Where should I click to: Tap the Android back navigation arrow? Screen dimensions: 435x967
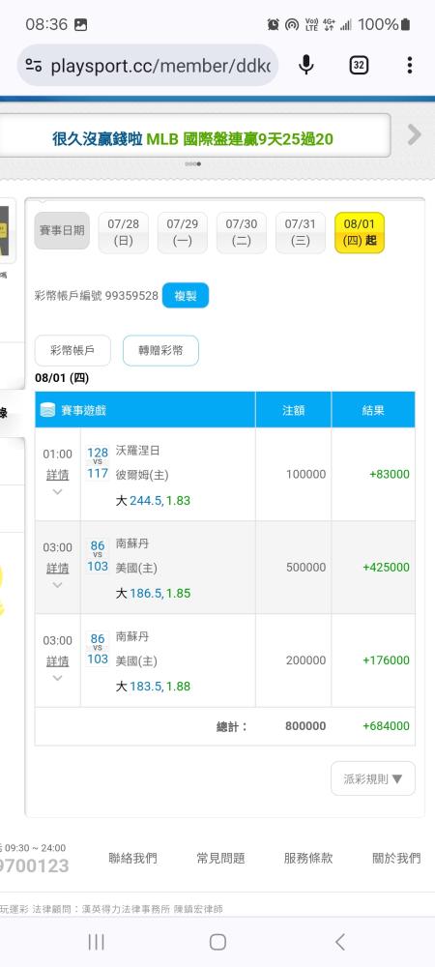(340, 942)
